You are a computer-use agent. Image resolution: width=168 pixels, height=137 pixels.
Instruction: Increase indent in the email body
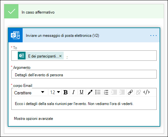[114, 92]
